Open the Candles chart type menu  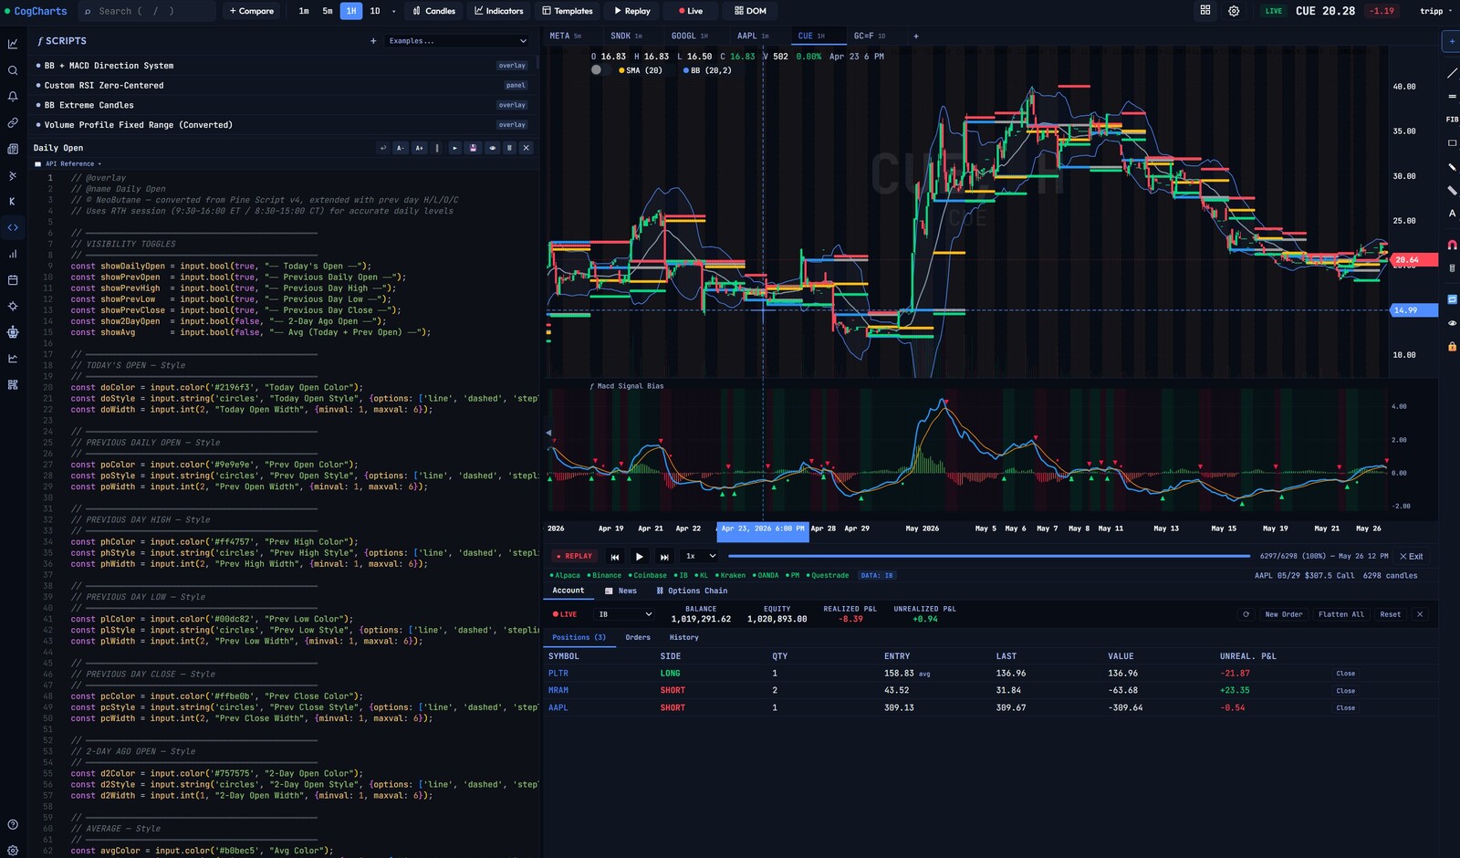(433, 11)
